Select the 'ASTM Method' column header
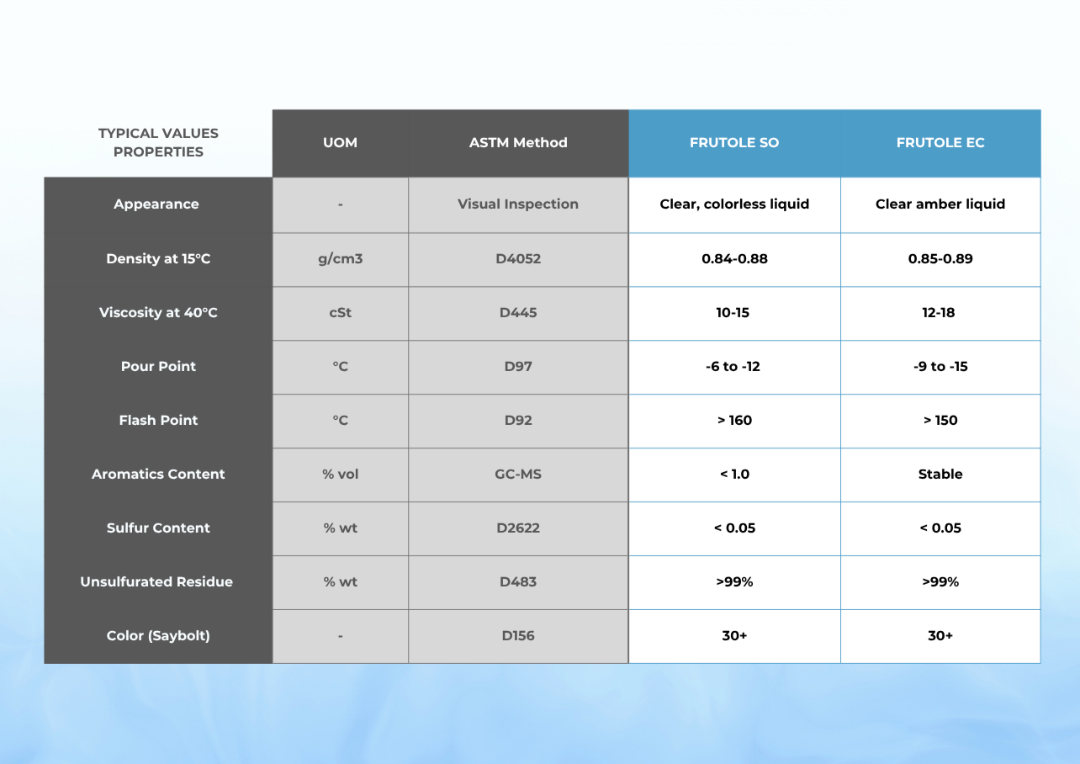 click(x=518, y=142)
